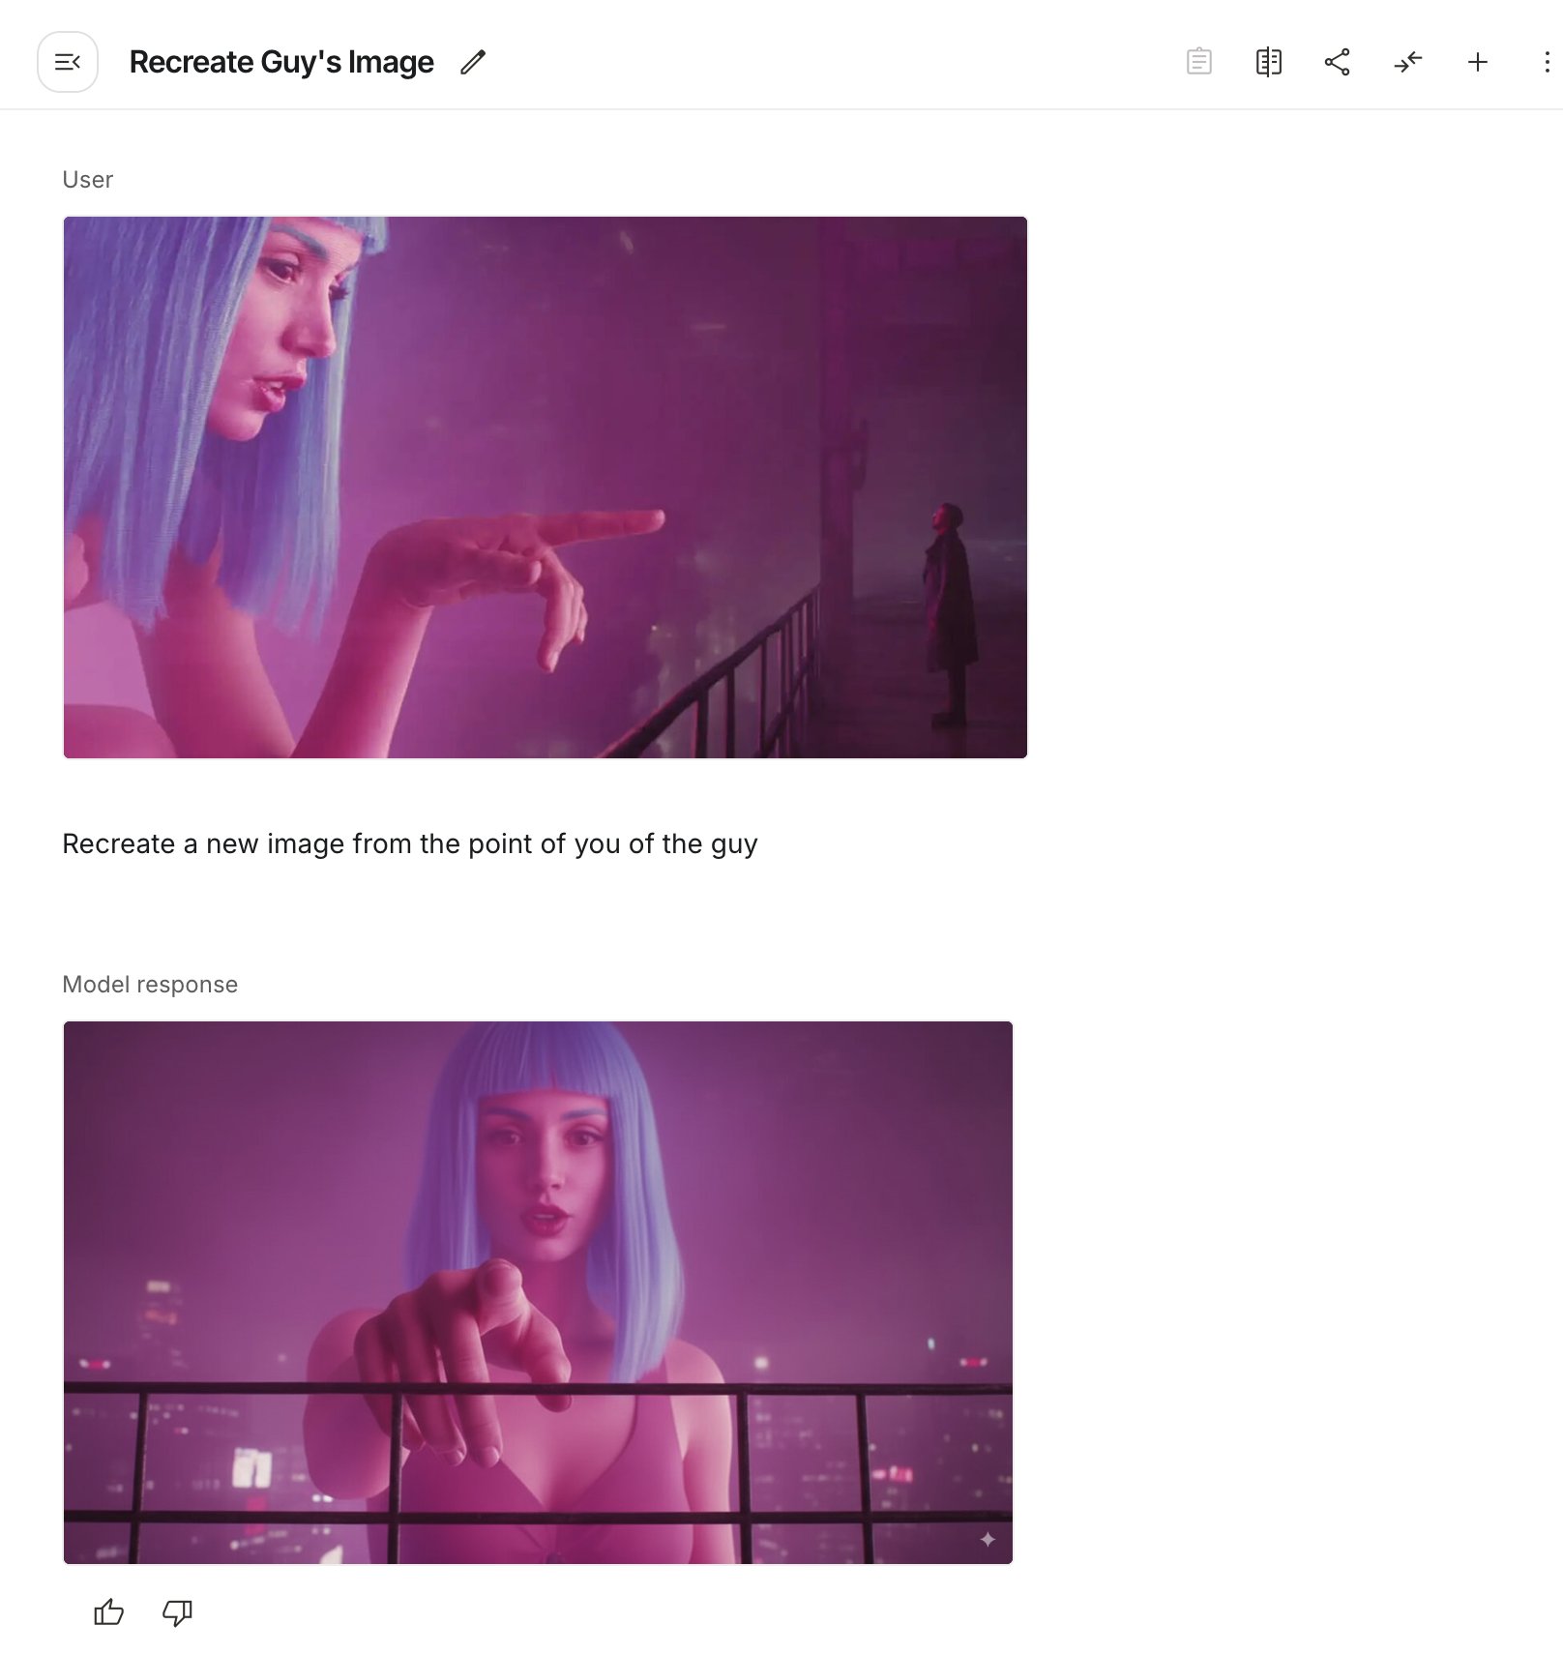Image resolution: width=1563 pixels, height=1654 pixels.
Task: Edit the title with the pencil icon
Action: tap(473, 62)
